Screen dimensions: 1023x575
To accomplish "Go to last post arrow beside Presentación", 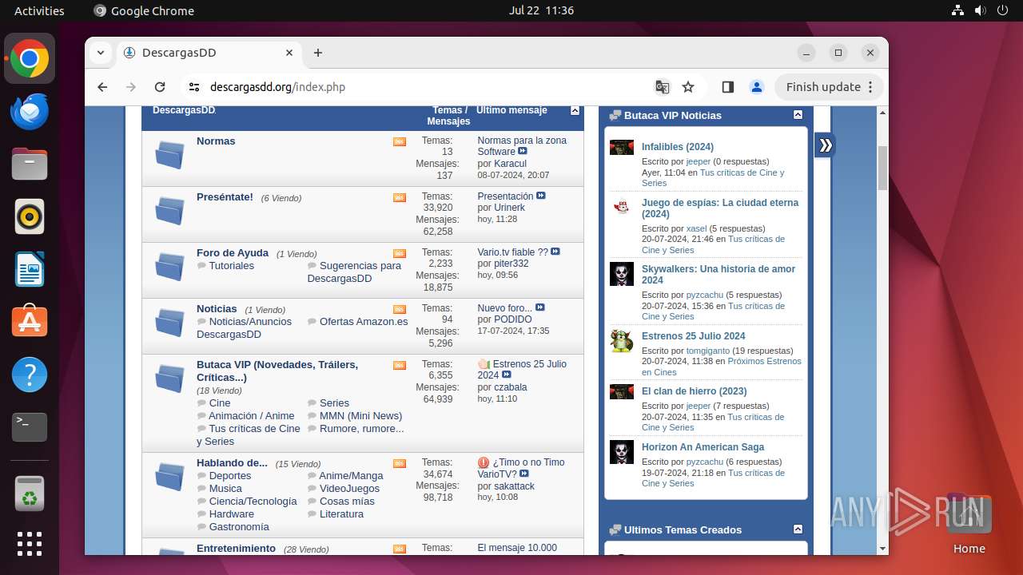I will pyautogui.click(x=541, y=196).
